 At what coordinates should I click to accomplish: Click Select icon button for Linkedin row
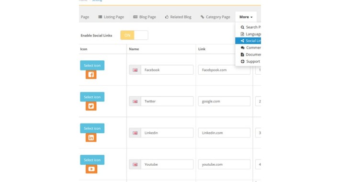[x=92, y=128]
